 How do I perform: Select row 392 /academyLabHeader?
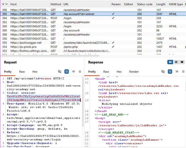click(x=93, y=22)
